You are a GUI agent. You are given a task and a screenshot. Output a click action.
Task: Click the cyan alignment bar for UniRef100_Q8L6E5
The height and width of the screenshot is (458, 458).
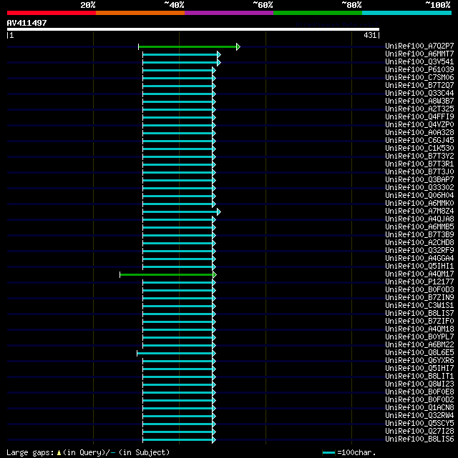click(x=175, y=354)
